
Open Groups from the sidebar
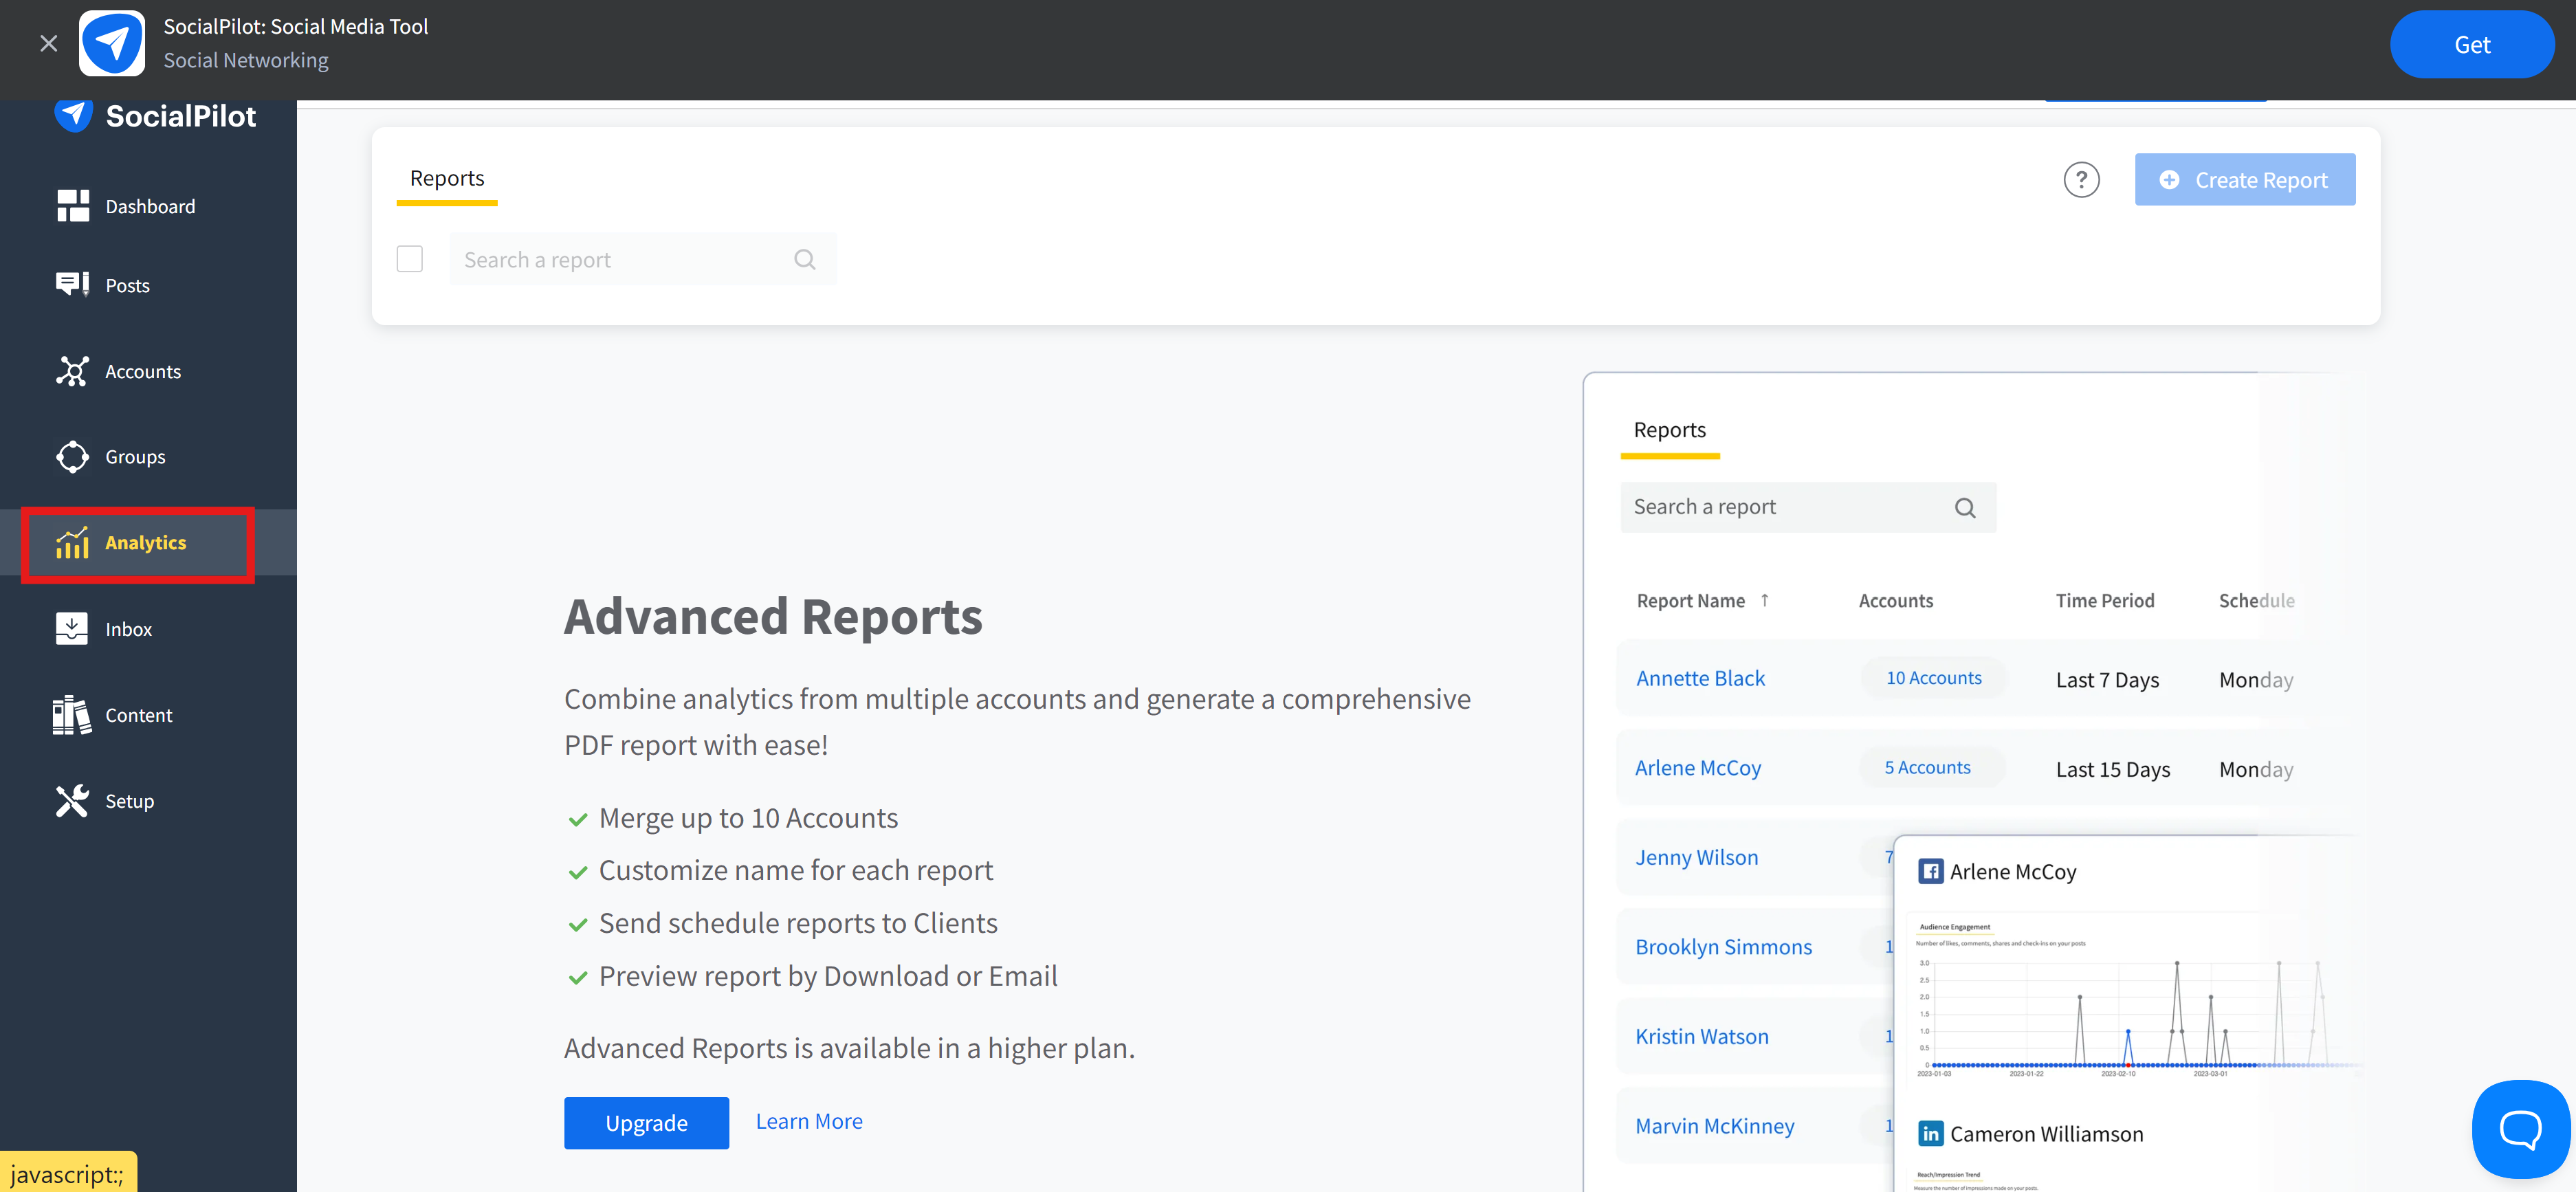(x=72, y=457)
